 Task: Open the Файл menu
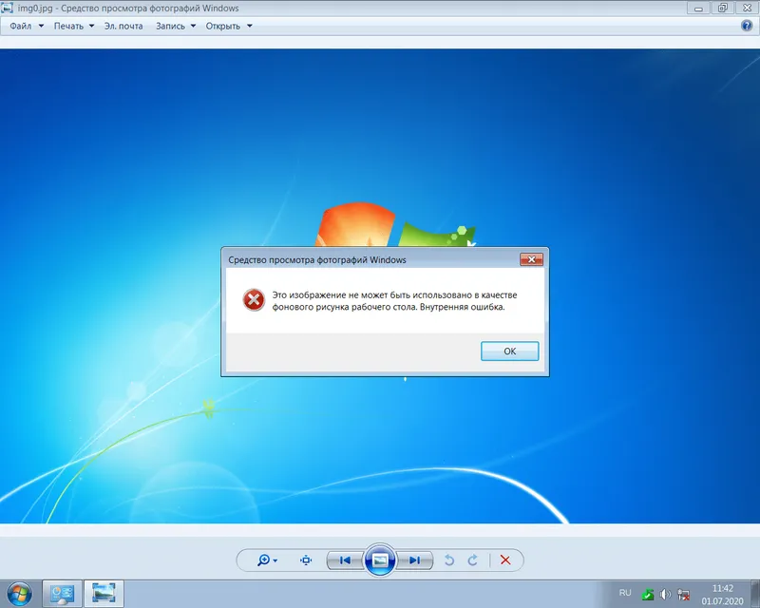[x=21, y=27]
